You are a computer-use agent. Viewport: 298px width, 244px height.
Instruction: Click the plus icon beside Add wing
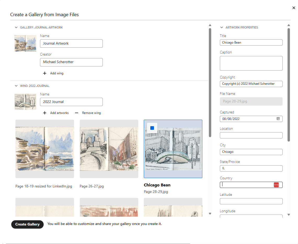point(45,73)
